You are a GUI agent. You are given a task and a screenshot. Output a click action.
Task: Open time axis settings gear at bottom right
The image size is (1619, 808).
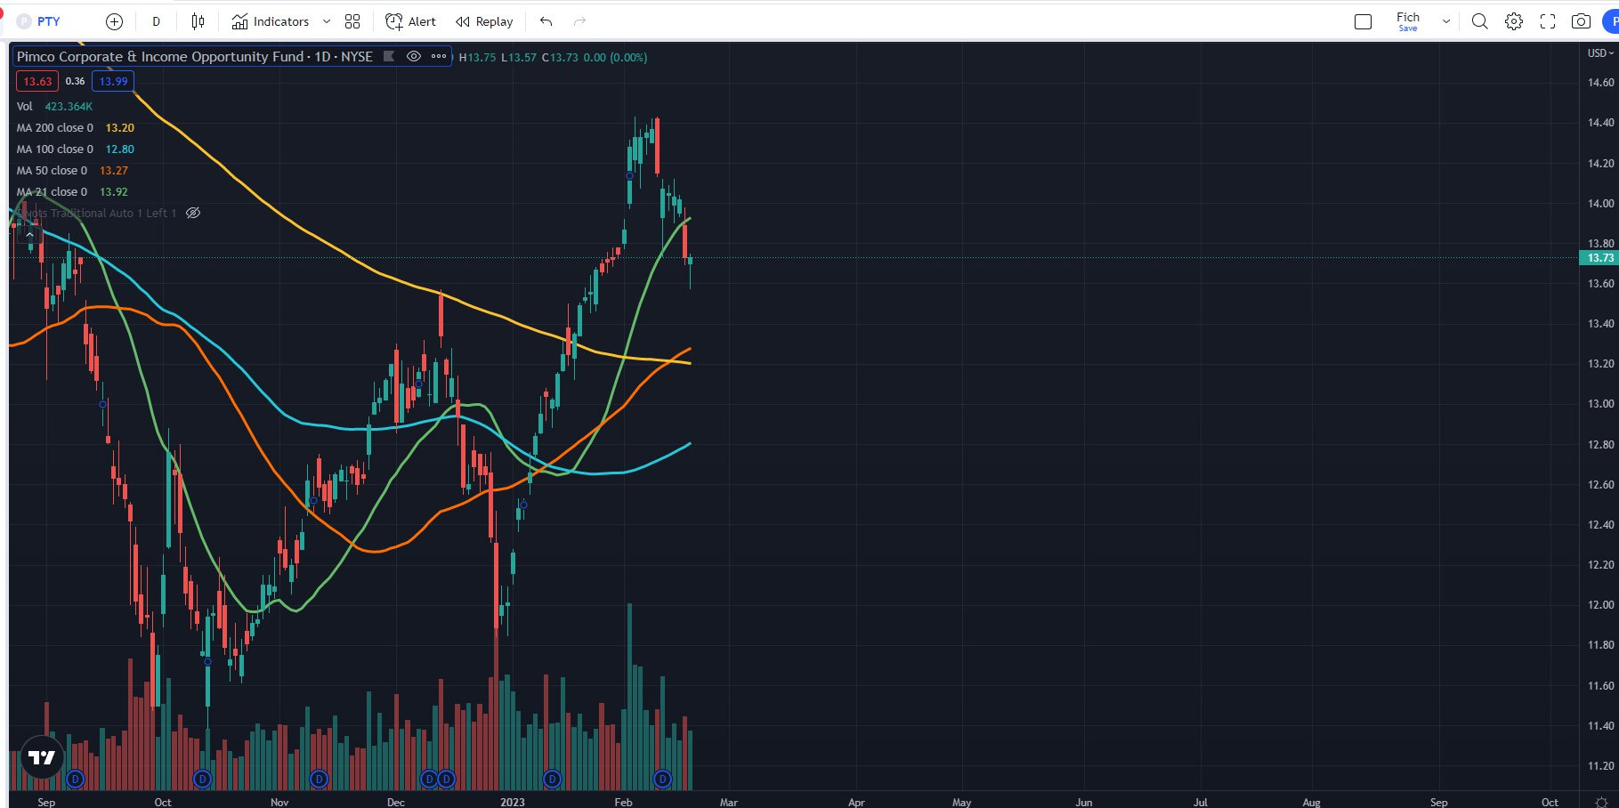(1602, 801)
